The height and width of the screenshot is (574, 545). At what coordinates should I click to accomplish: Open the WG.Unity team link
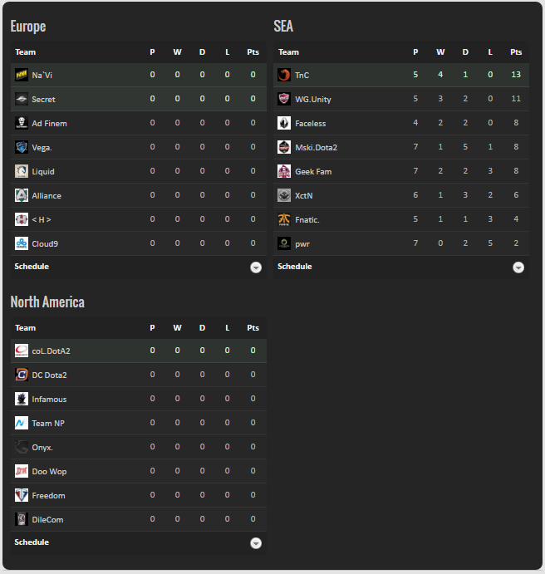(313, 100)
